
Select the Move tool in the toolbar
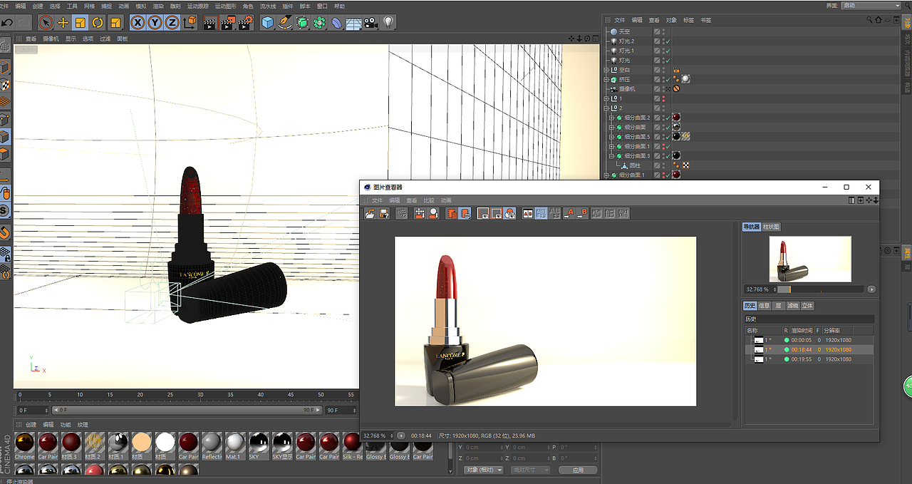(x=64, y=23)
